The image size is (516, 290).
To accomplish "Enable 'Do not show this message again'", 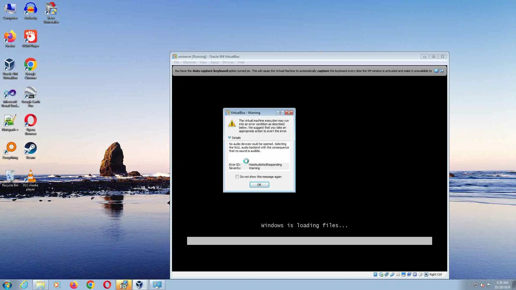I will pyautogui.click(x=237, y=177).
